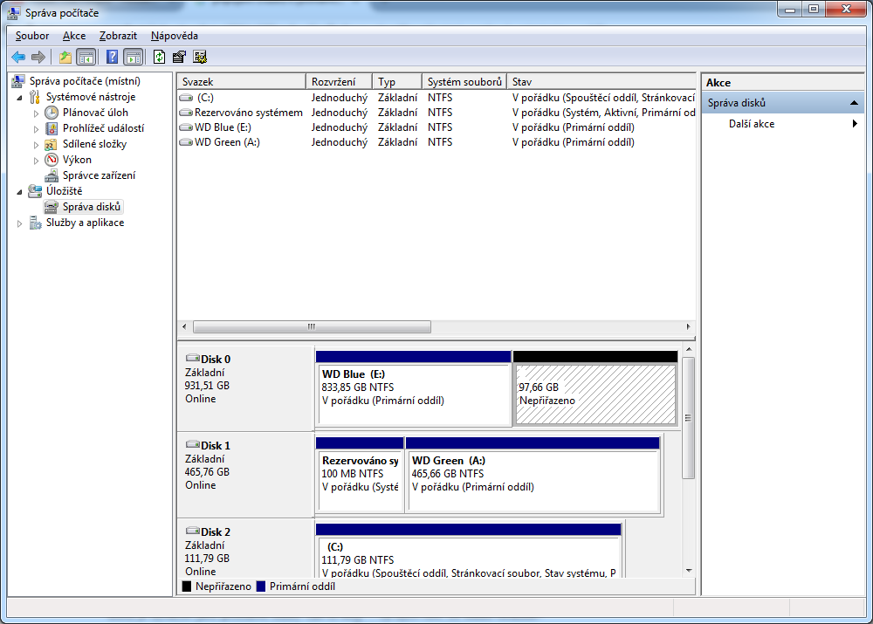Click the Správce zařízení icon
The width and height of the screenshot is (873, 624).
pyautogui.click(x=52, y=175)
